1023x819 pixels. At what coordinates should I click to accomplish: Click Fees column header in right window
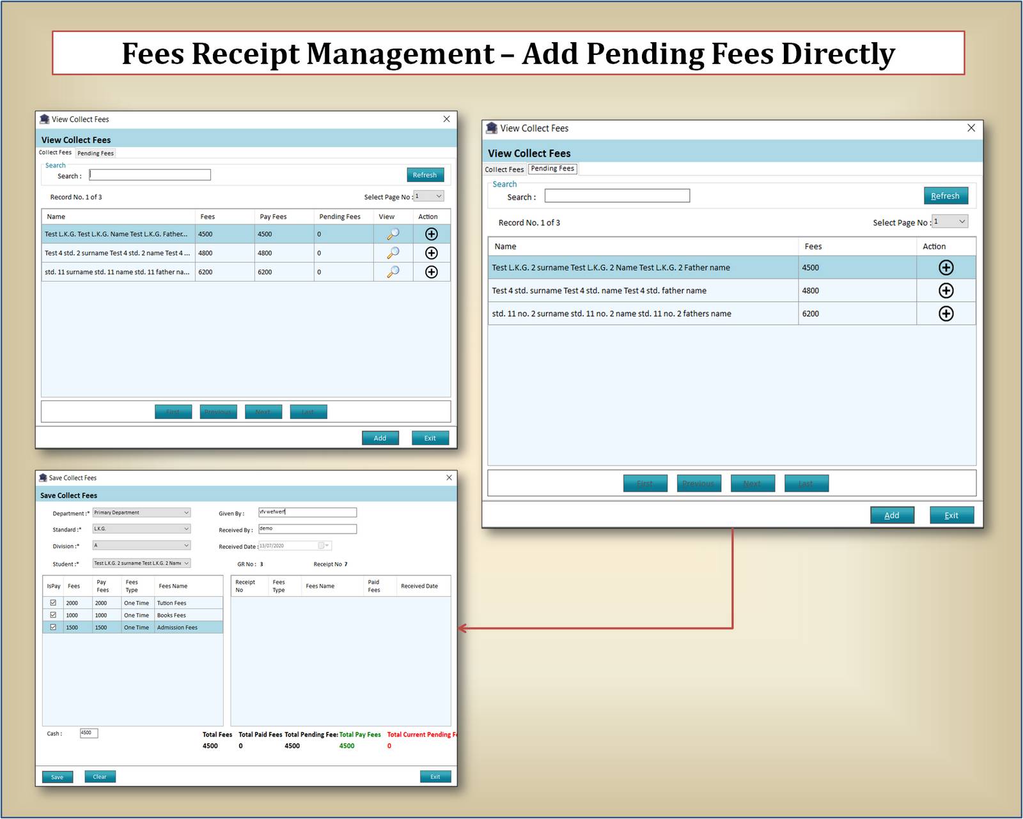point(857,247)
